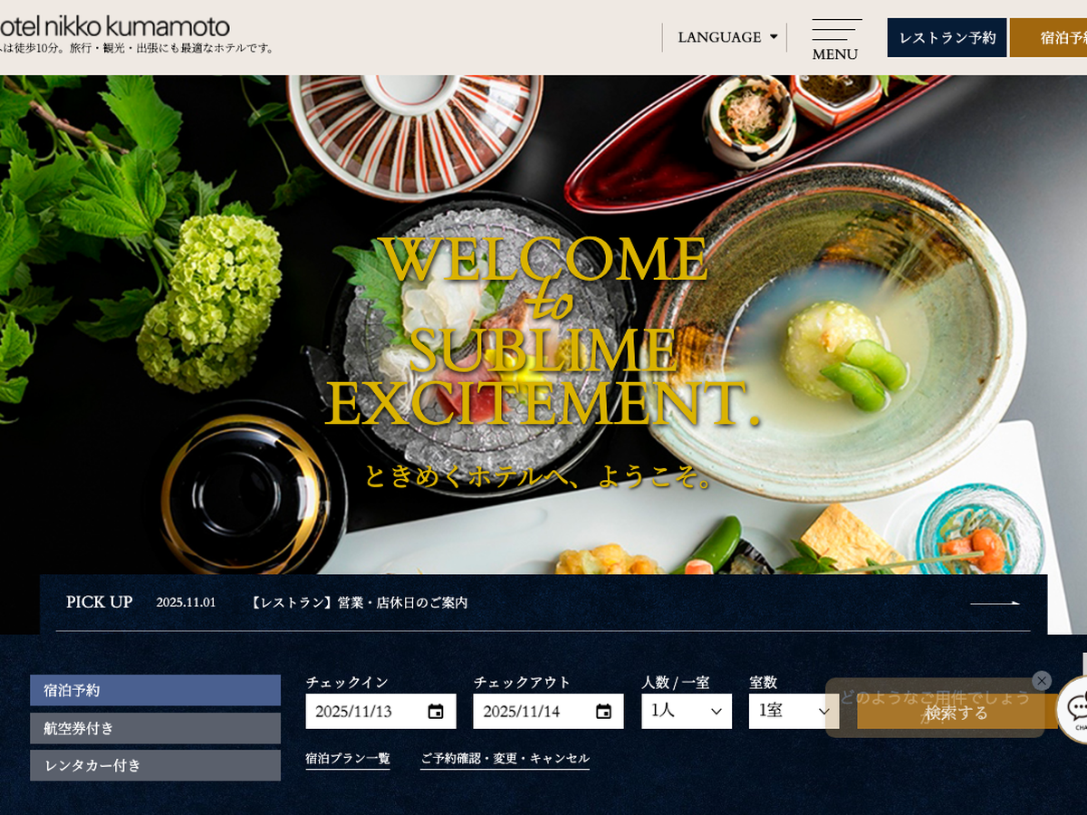Viewport: 1087px width, 815px height.
Task: Close the chat prompt popup
Action: (1042, 680)
